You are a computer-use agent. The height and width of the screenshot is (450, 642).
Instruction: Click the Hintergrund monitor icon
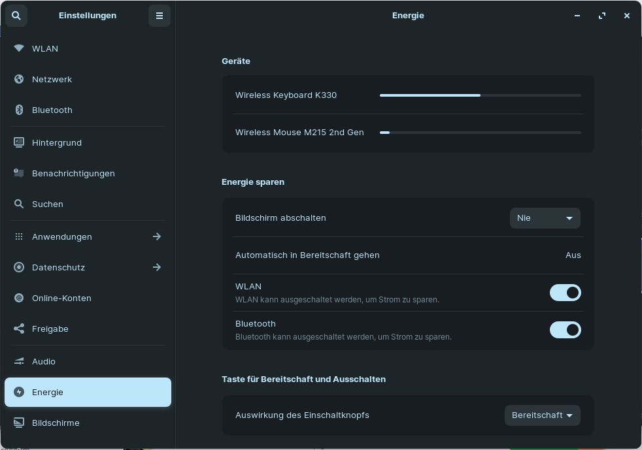19,142
